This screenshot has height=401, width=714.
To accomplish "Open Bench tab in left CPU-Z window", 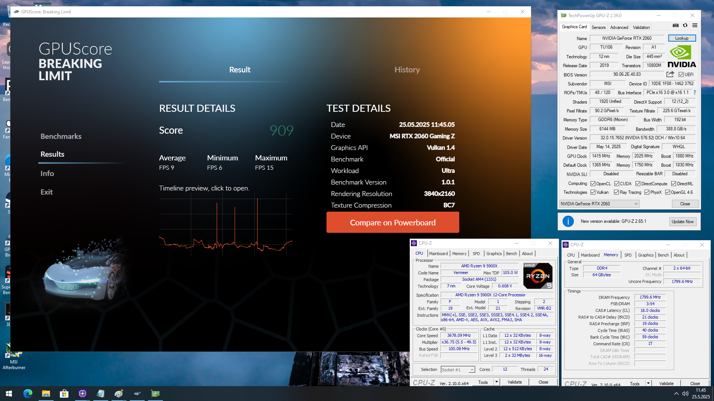I will tap(511, 254).
